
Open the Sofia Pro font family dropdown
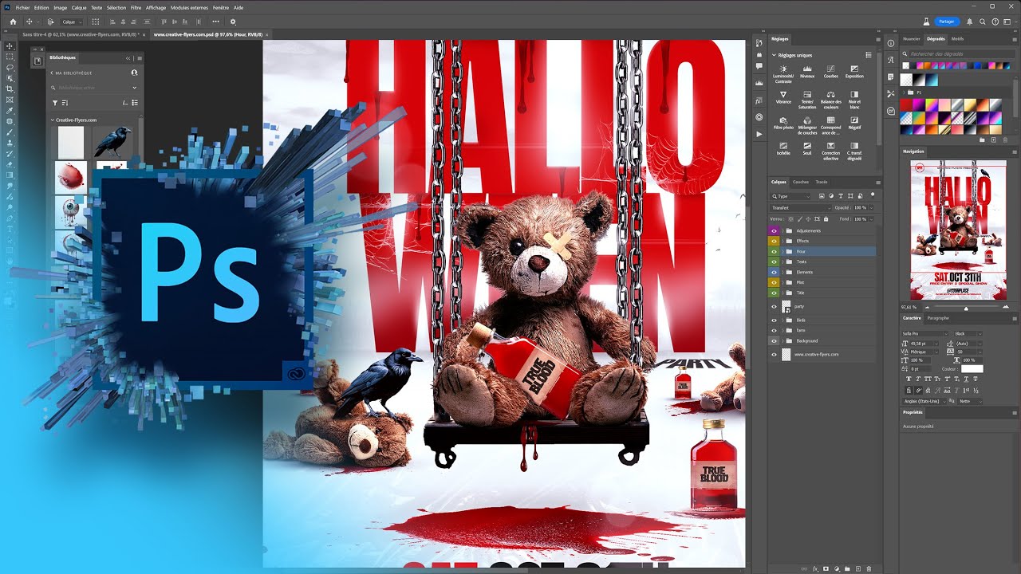(x=924, y=333)
